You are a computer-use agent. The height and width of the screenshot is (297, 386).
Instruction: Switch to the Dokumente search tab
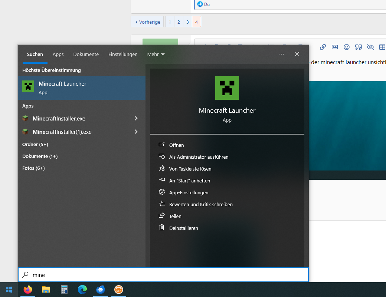pyautogui.click(x=86, y=55)
